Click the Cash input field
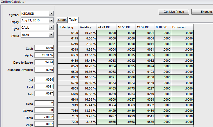Image resolution: width=213 pixels, height=127 pixels. pyautogui.click(x=44, y=48)
